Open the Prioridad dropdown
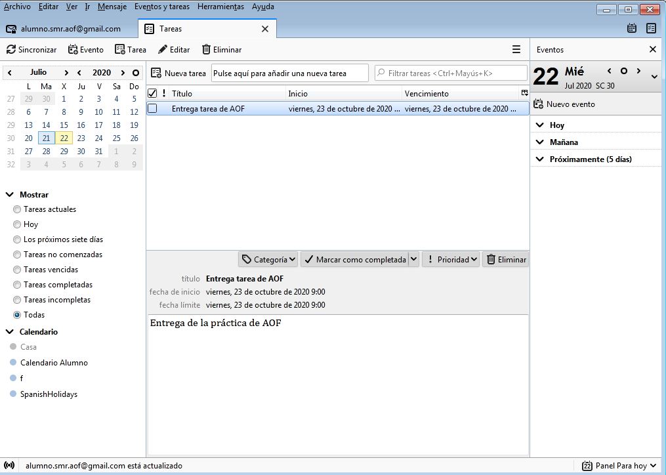 click(x=451, y=260)
